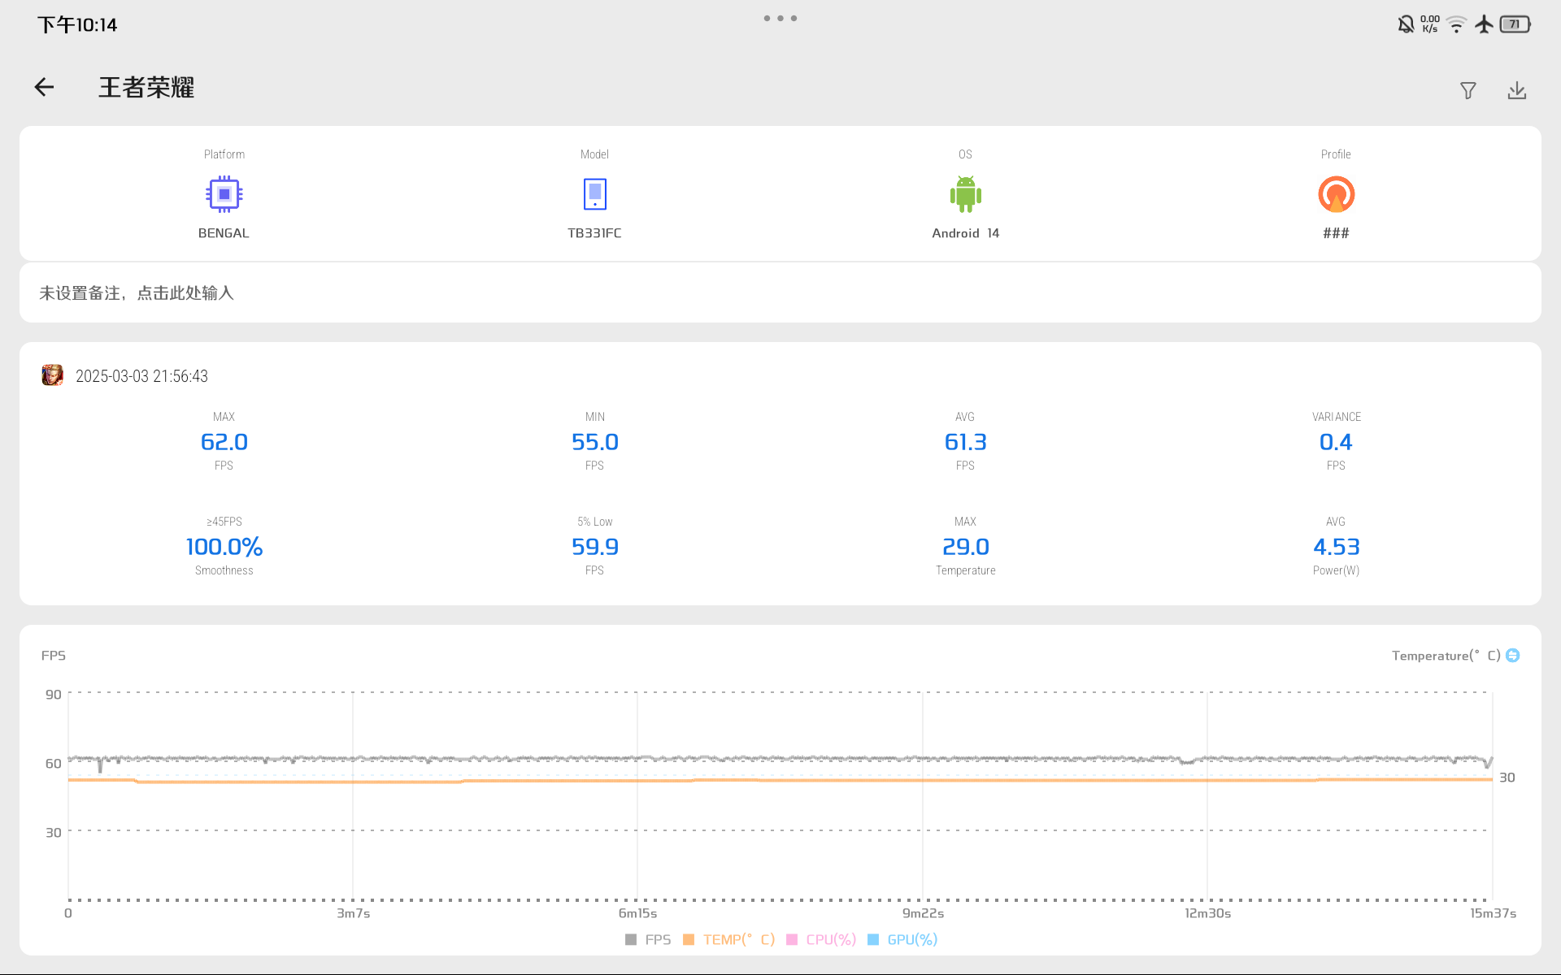This screenshot has height=975, width=1561.
Task: Tap the blue Temperature axis switch icon
Action: click(1512, 656)
